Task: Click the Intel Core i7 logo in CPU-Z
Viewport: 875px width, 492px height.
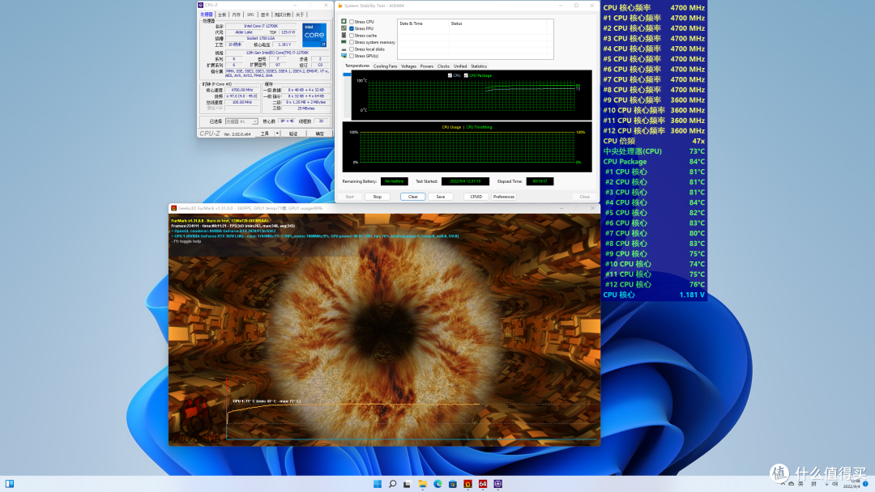Action: (314, 35)
